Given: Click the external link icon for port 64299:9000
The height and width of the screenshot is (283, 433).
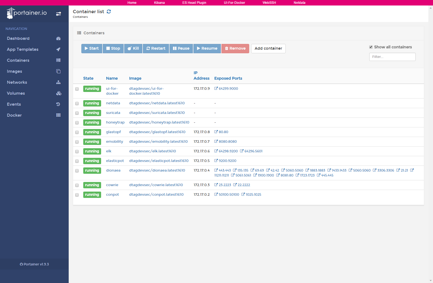Looking at the screenshot, I should point(216,88).
